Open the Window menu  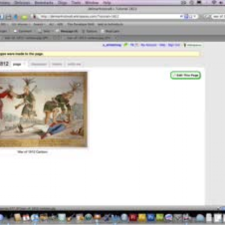[92, 3]
